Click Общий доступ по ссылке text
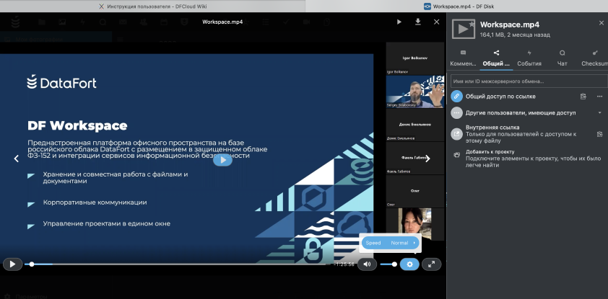Image resolution: width=608 pixels, height=299 pixels. point(500,97)
